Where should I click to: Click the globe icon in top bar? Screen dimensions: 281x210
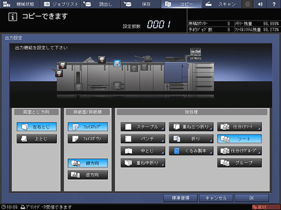point(247,4)
